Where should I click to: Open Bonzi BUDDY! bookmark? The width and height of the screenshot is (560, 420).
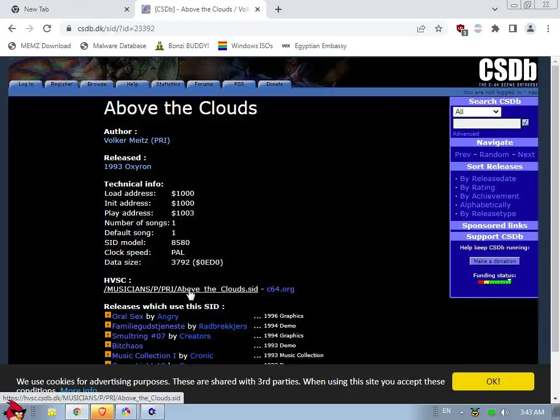(x=182, y=46)
